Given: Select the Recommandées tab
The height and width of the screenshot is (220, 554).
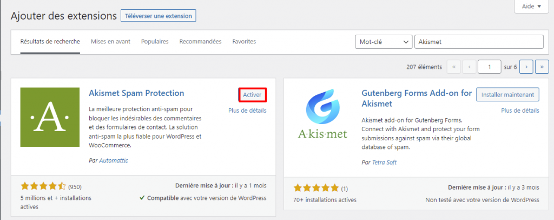Looking at the screenshot, I should pos(200,42).
